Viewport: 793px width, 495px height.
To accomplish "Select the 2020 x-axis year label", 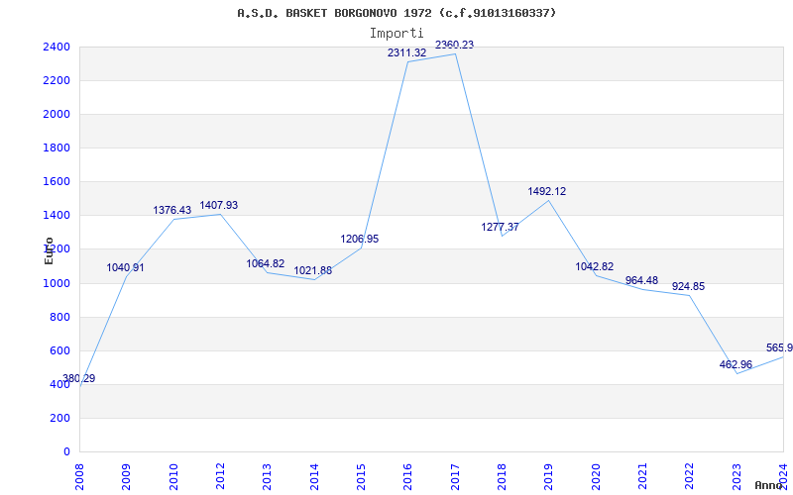I will [x=596, y=476].
